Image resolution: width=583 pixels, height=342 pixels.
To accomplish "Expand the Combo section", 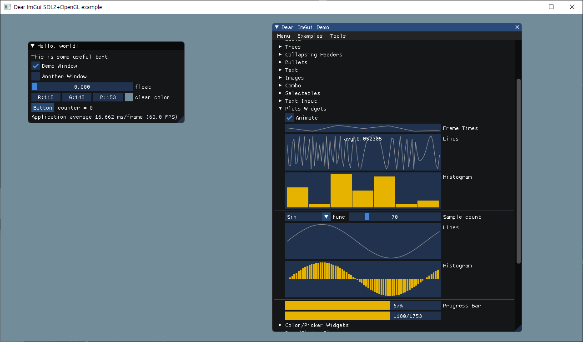I will (290, 85).
